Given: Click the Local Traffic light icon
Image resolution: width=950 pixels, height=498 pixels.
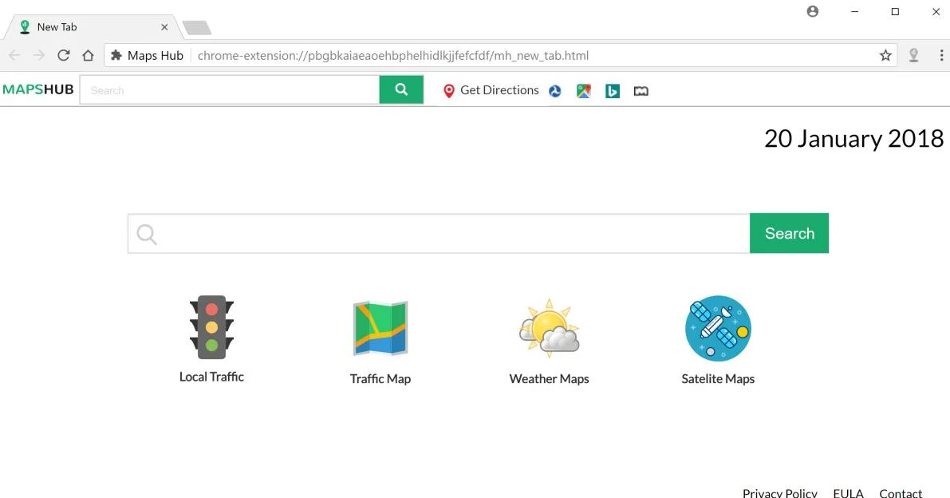Looking at the screenshot, I should (211, 328).
